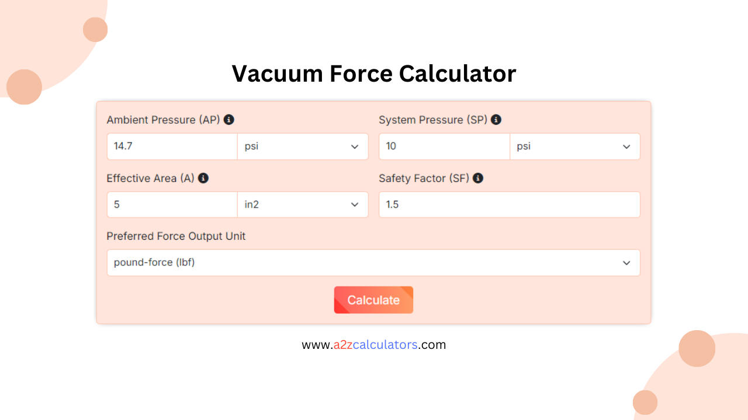Screen dimensions: 748x420
Task: Open the Safety Factor info tooltip
Action: tap(478, 178)
